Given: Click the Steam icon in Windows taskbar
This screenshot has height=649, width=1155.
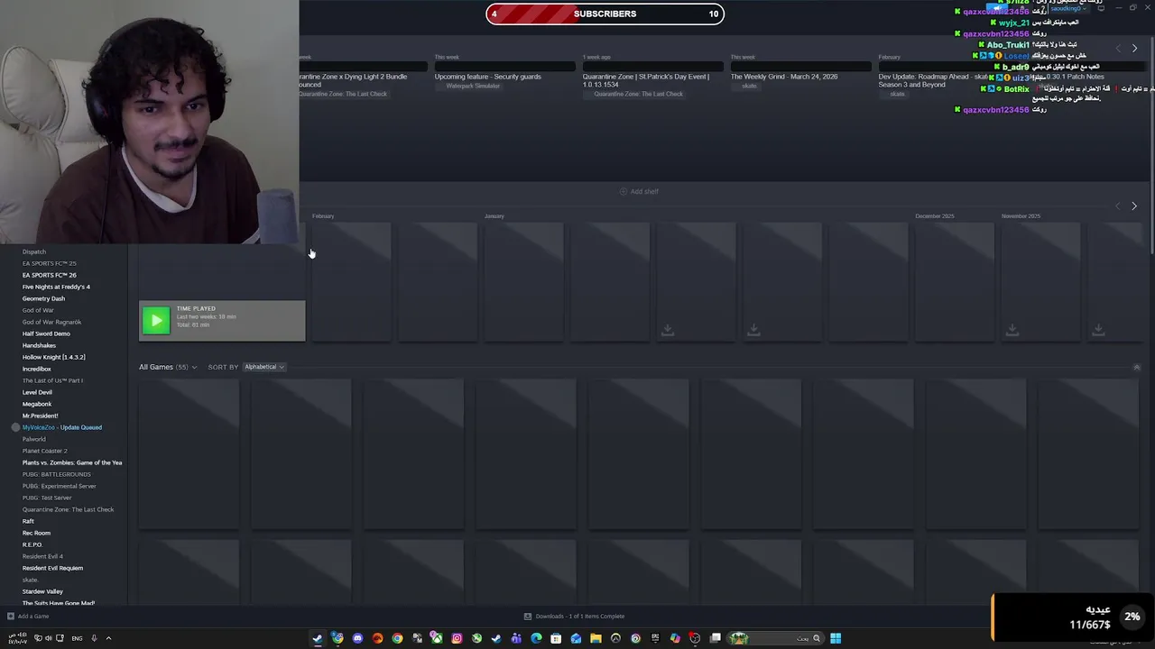Looking at the screenshot, I should pyautogui.click(x=318, y=638).
